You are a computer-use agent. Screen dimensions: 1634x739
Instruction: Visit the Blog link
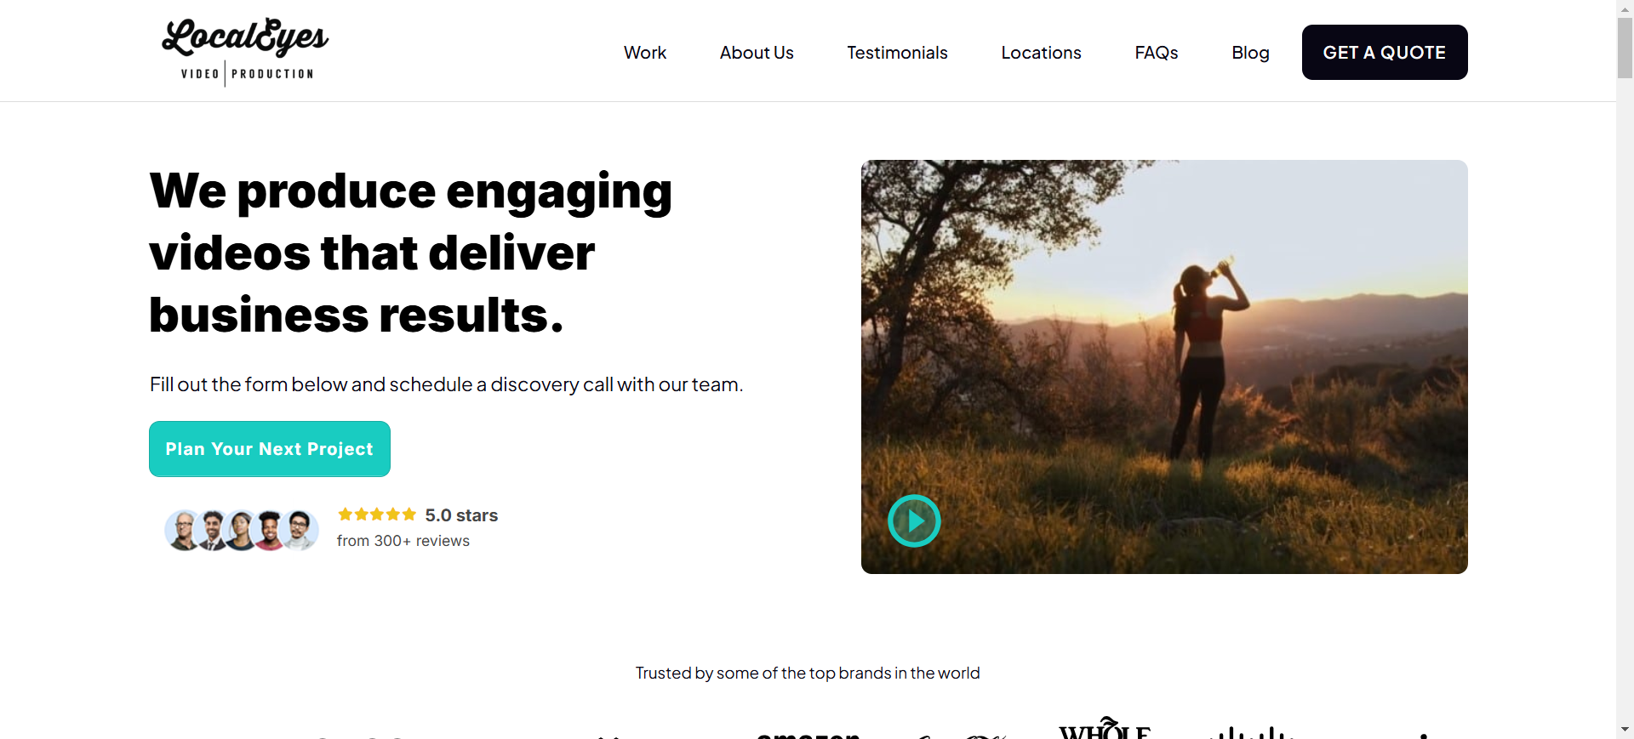(1250, 53)
